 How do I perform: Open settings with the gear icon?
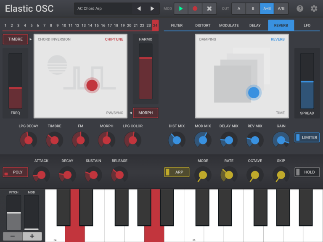point(314,8)
